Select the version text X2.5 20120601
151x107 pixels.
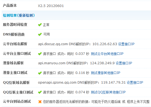[x=51, y=6]
